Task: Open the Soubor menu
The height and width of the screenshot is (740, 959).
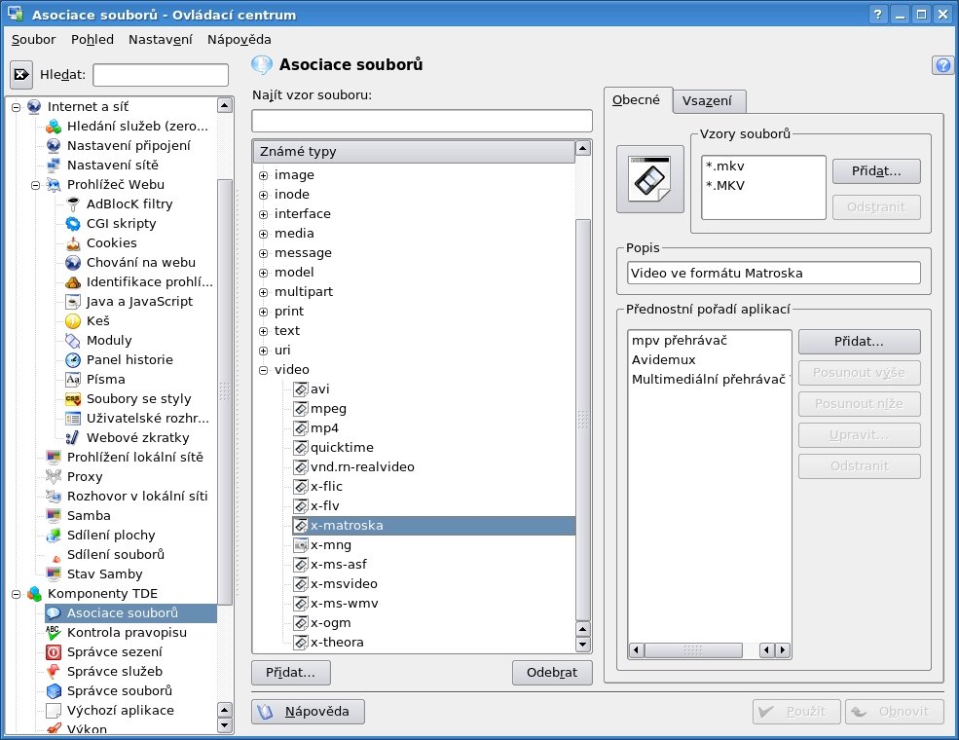Action: (x=34, y=40)
